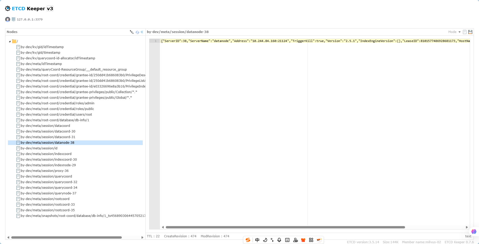Click the document view icon next to Mode
Image resolution: width=479 pixels, height=244 pixels.
tap(465, 32)
